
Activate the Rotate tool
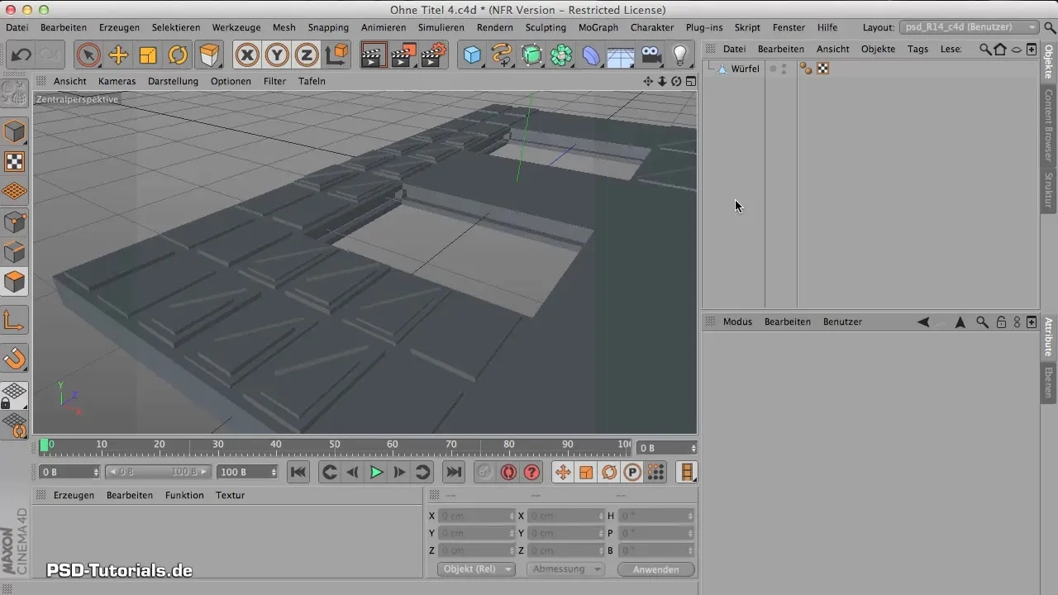click(178, 55)
